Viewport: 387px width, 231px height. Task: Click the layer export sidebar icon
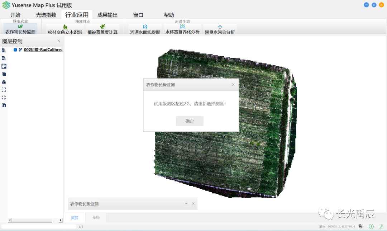(4, 82)
